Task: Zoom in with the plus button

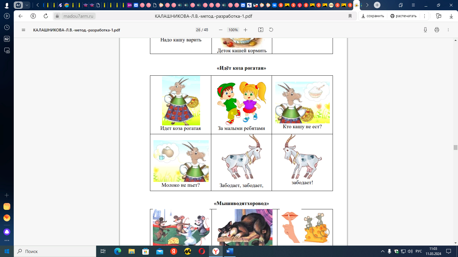Action: pos(245,30)
